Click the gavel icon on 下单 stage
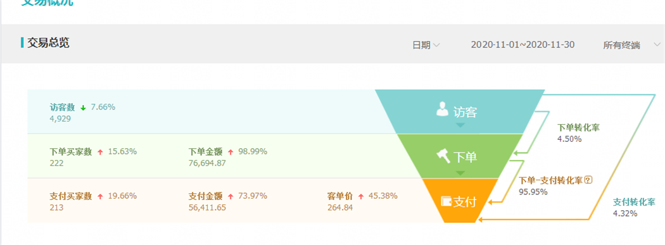Image resolution: width=665 pixels, height=245 pixels. [443, 157]
